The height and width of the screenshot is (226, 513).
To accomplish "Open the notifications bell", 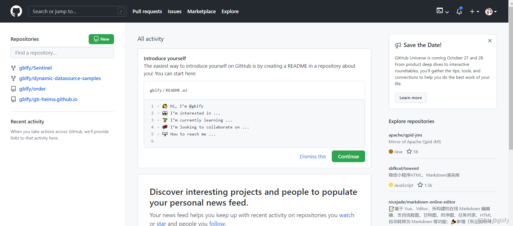I will coord(459,11).
